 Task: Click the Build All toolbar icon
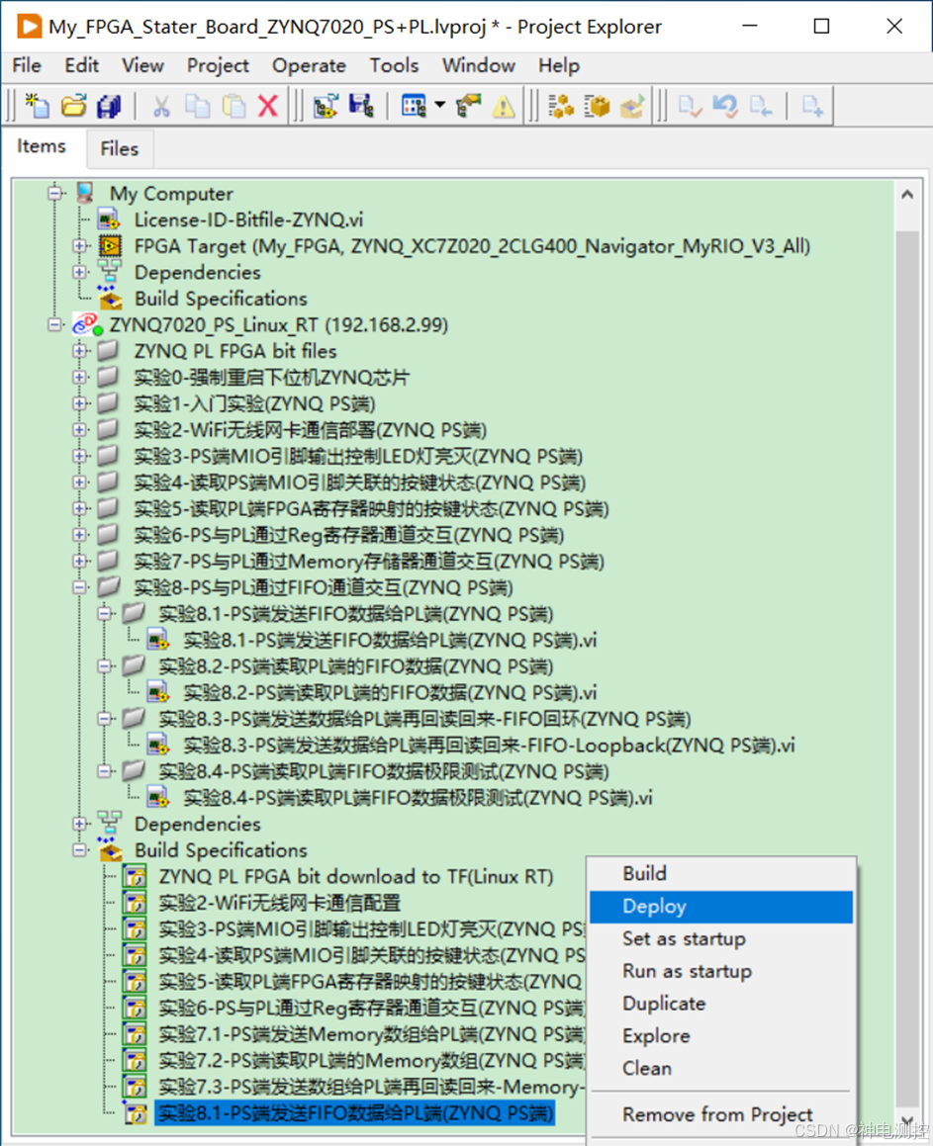(x=561, y=106)
